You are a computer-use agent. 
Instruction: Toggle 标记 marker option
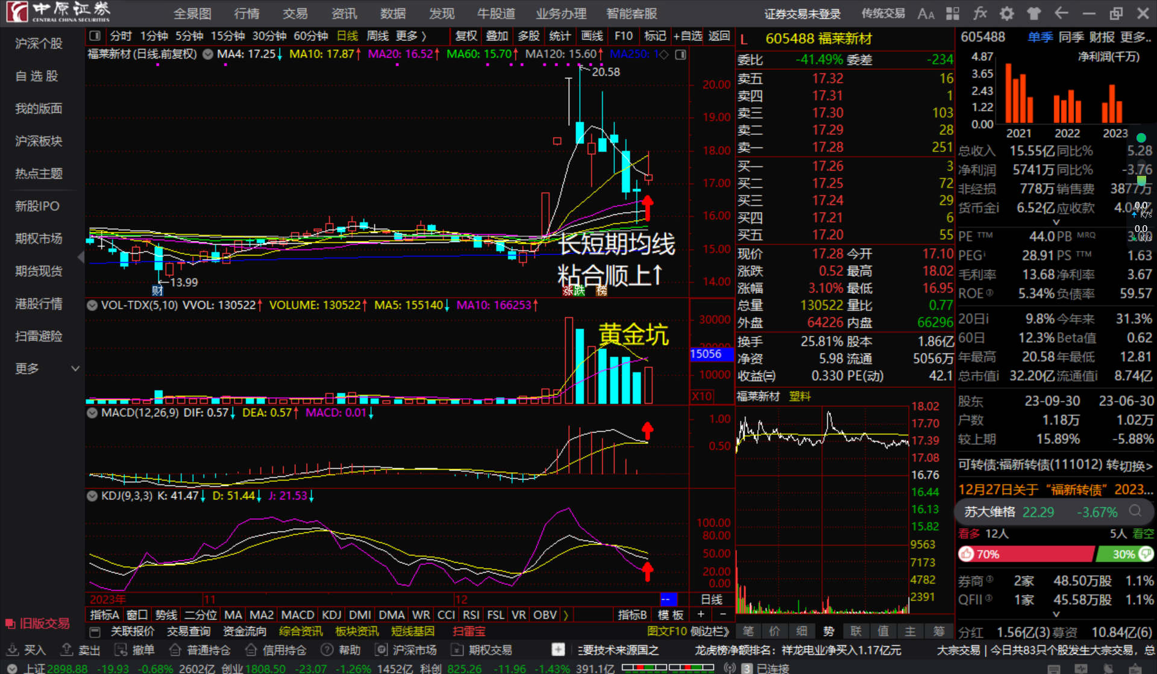654,36
